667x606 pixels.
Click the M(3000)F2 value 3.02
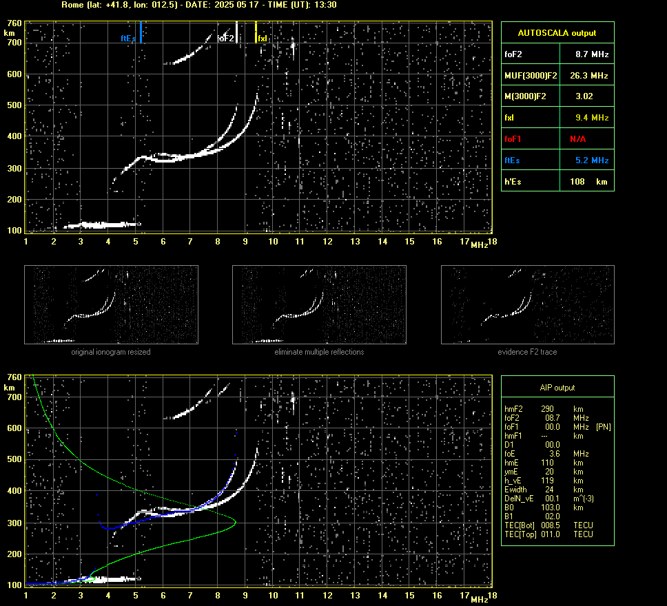(584, 96)
